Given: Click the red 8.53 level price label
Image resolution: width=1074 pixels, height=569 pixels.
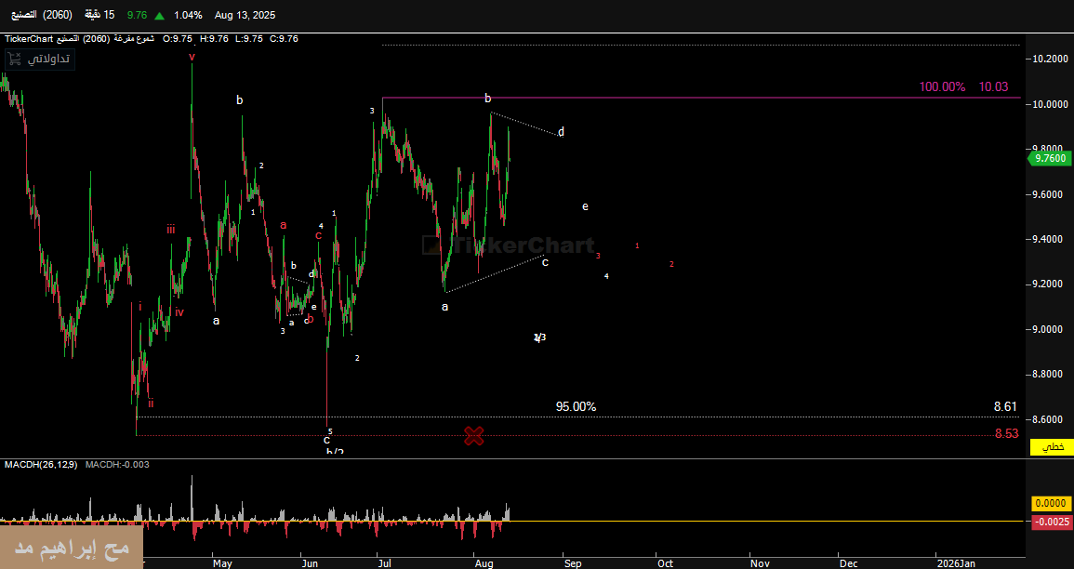Looking at the screenshot, I should point(1007,433).
